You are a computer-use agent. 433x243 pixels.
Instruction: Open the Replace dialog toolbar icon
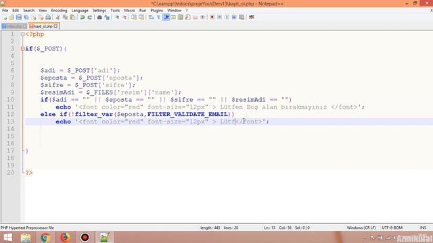click(107, 18)
